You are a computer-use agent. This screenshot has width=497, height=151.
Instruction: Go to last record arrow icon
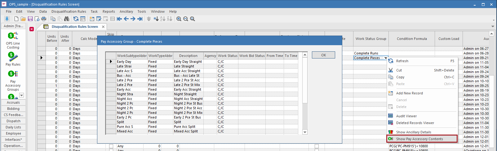coord(140,19)
